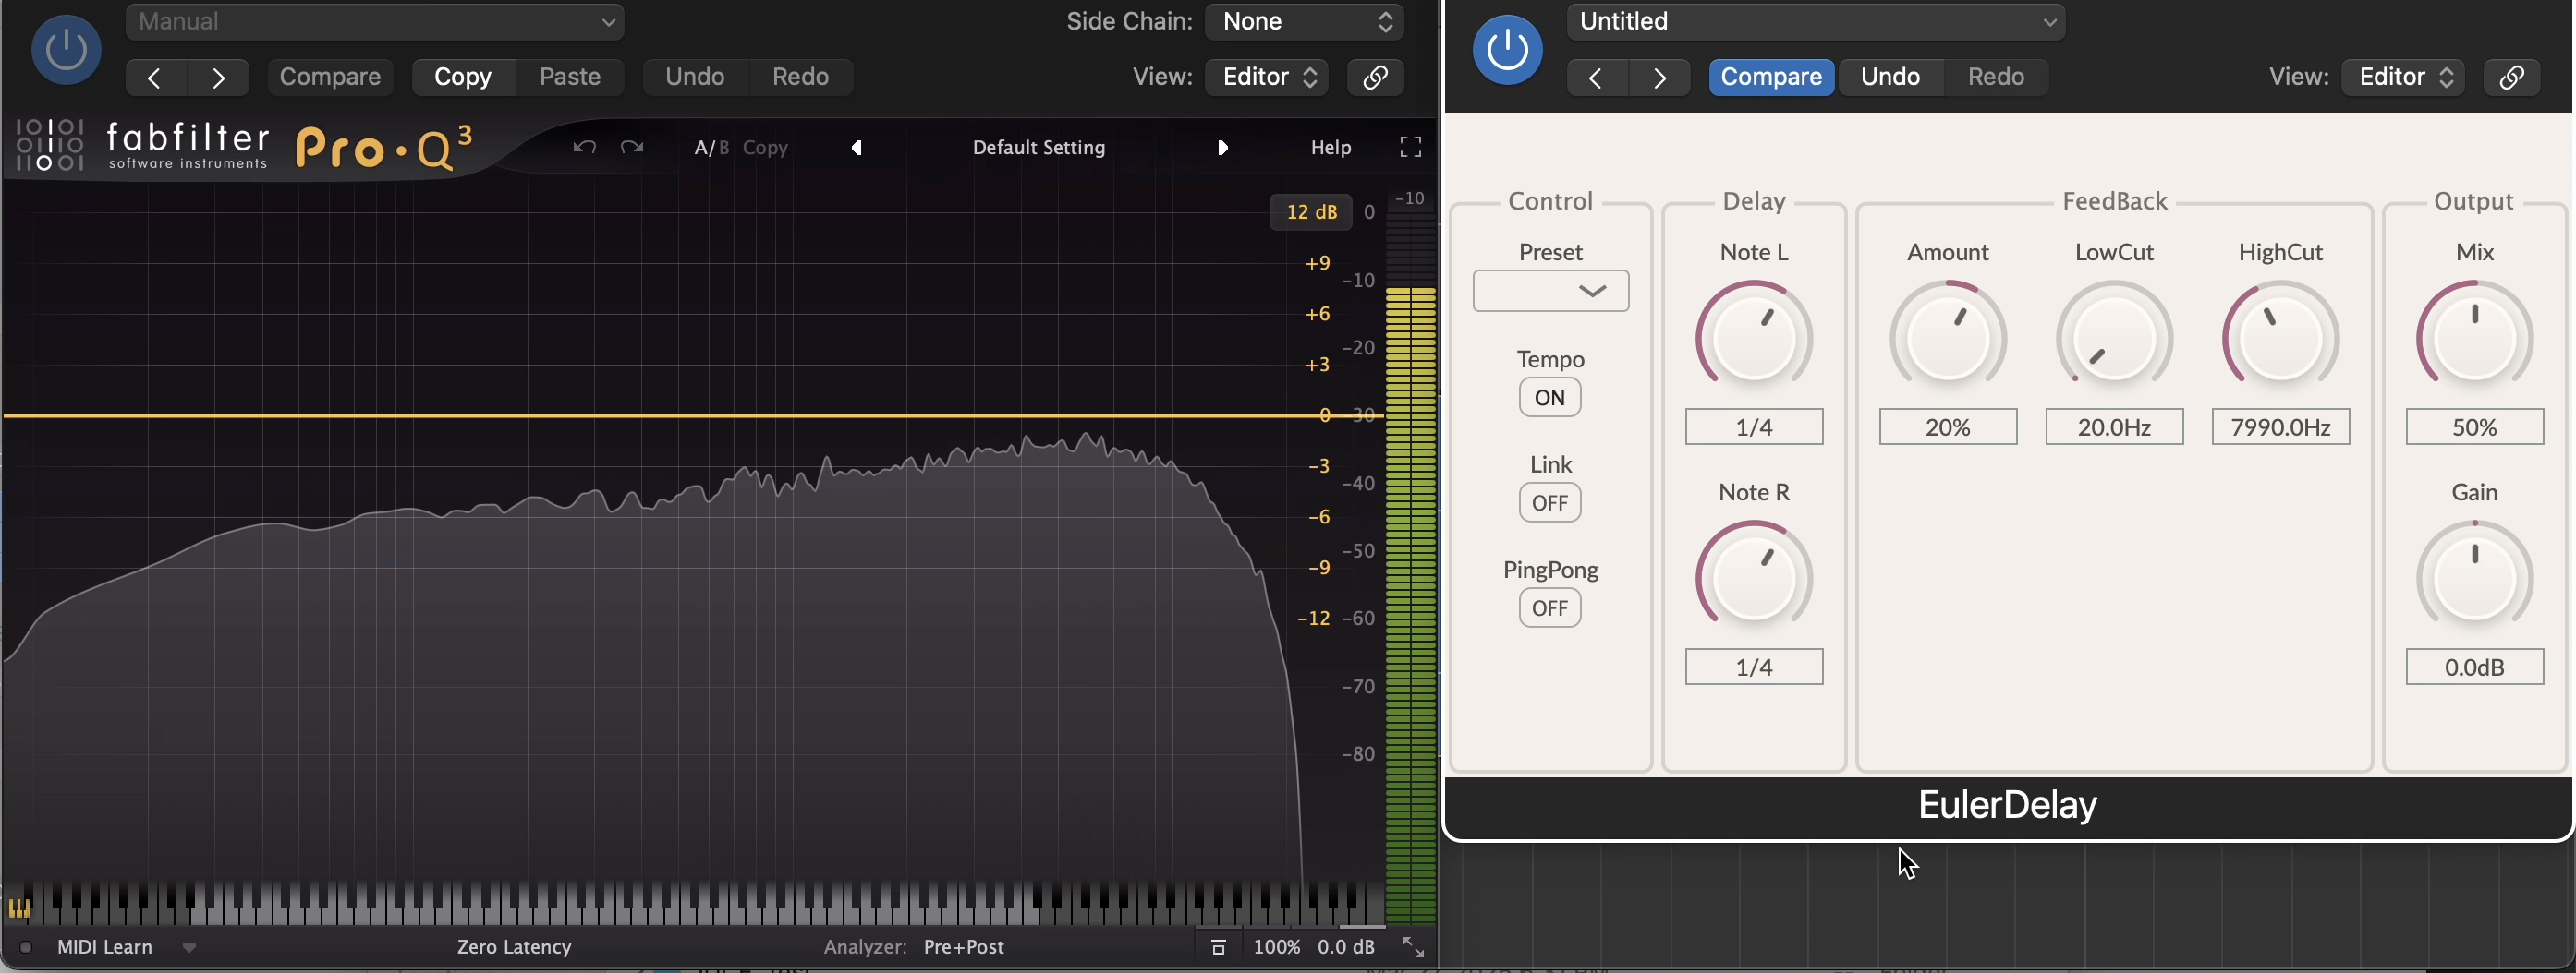Viewport: 2576px width, 973px height.
Task: Go to next preset in Pro-Q 3 header
Action: (x=218, y=77)
